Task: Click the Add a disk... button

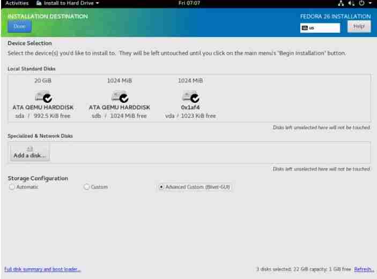Action: coord(30,152)
